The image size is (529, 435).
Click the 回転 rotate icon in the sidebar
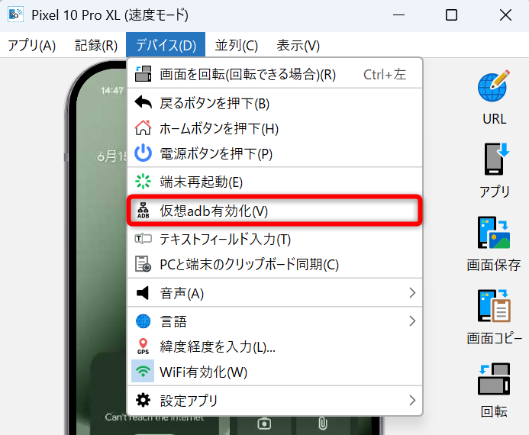[494, 379]
